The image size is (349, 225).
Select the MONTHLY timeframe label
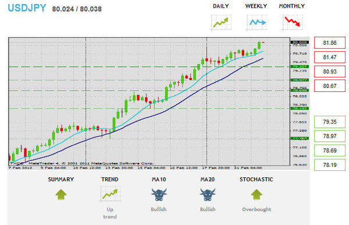tap(292, 6)
